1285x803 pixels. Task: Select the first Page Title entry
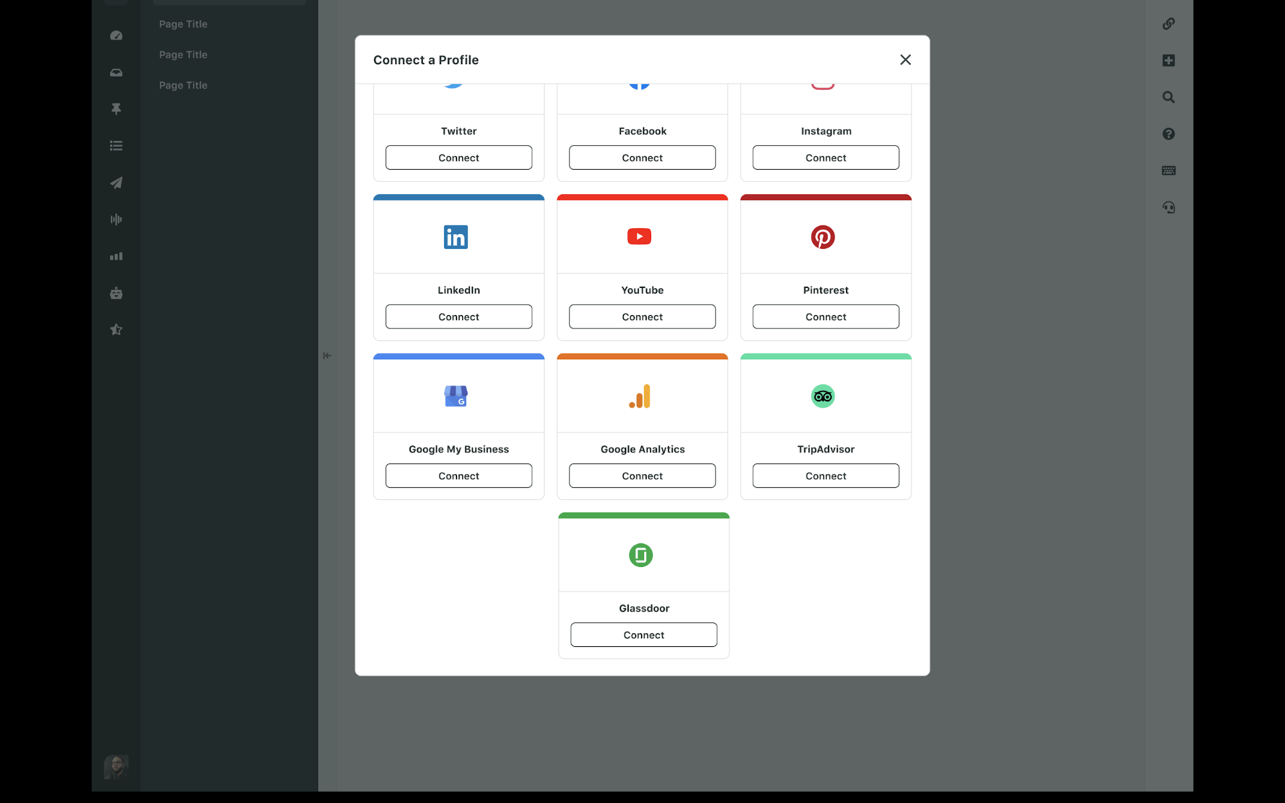click(x=183, y=24)
